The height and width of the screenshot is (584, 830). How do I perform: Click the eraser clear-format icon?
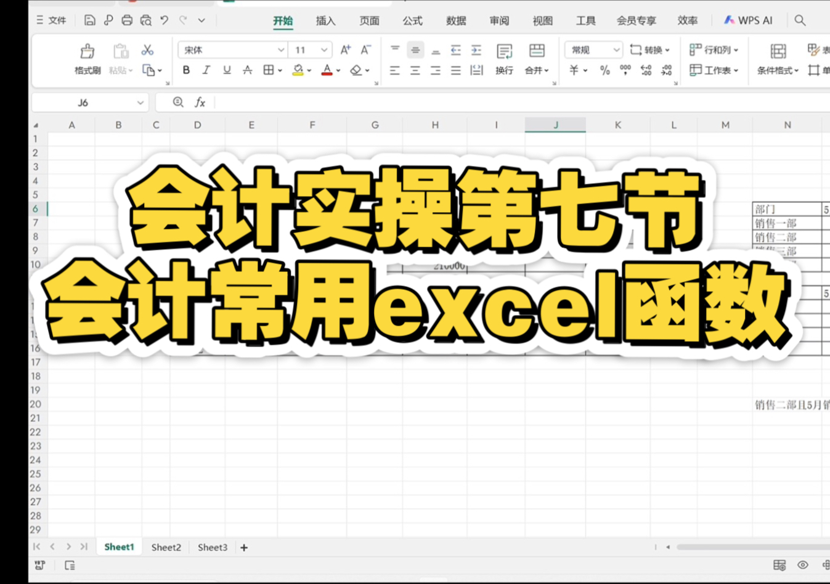click(356, 70)
